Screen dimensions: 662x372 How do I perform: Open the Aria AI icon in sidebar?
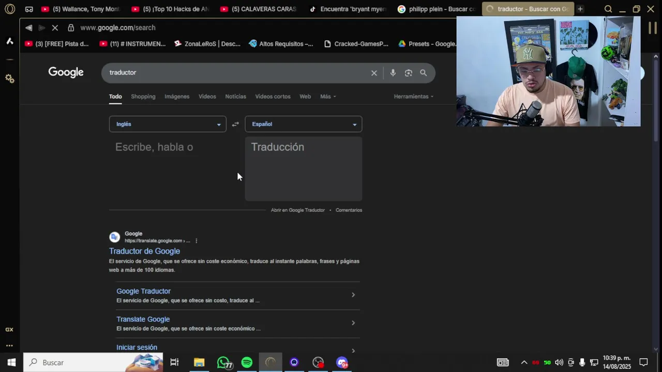point(10,41)
